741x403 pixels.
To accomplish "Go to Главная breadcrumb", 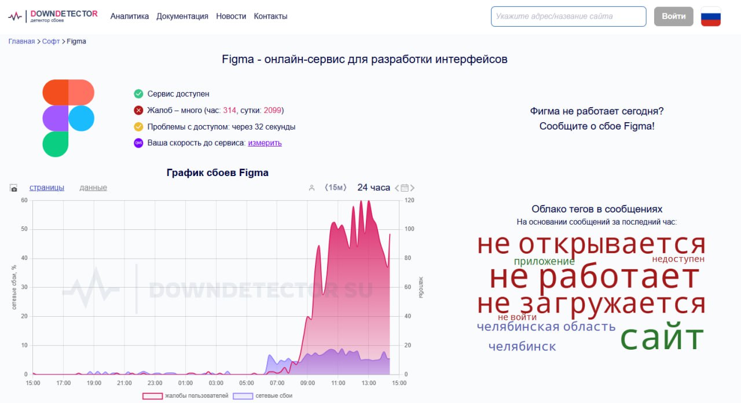I will 21,42.
